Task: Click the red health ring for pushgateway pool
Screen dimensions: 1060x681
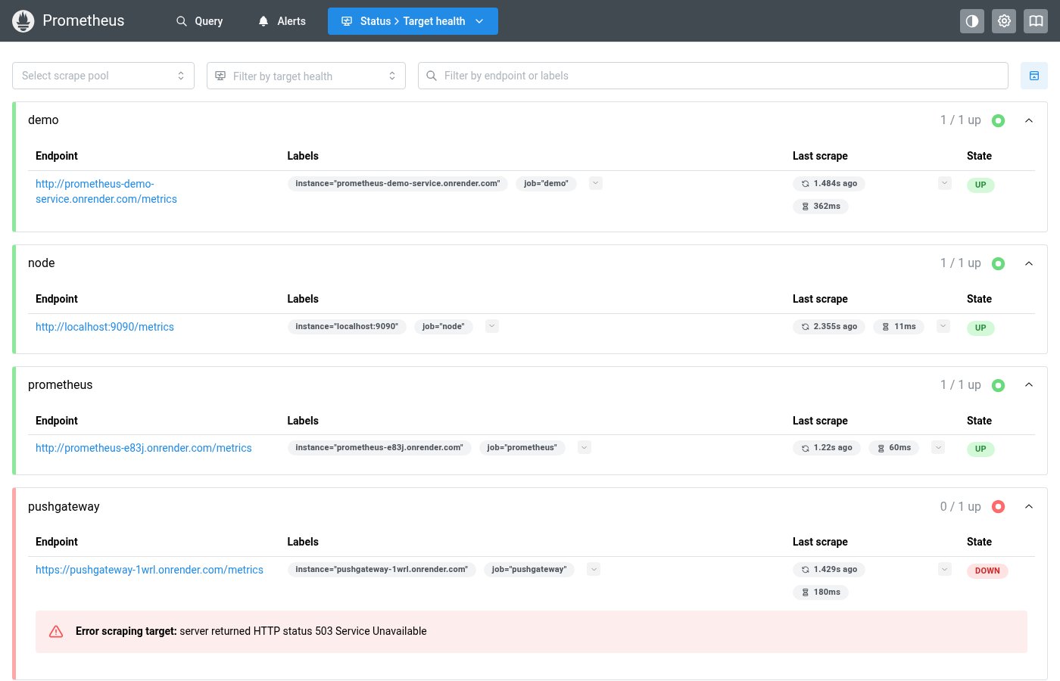Action: pyautogui.click(x=998, y=507)
